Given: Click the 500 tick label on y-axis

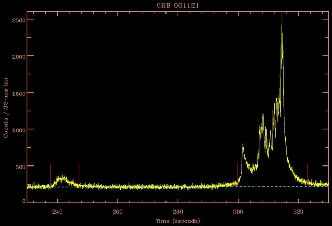Looking at the screenshot, I should point(21,167).
